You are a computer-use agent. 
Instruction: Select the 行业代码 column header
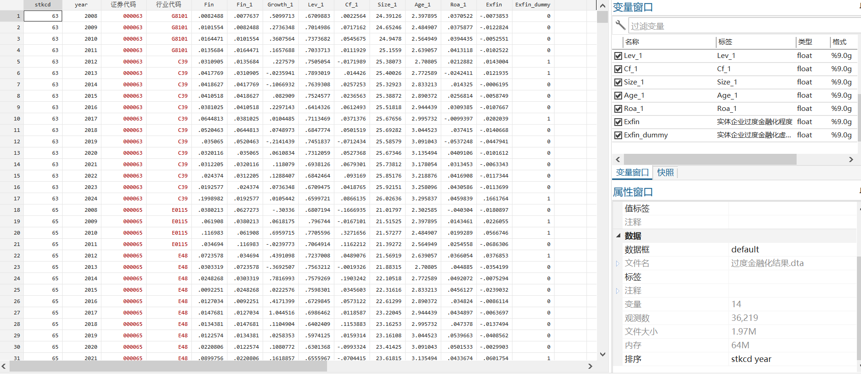(x=168, y=5)
